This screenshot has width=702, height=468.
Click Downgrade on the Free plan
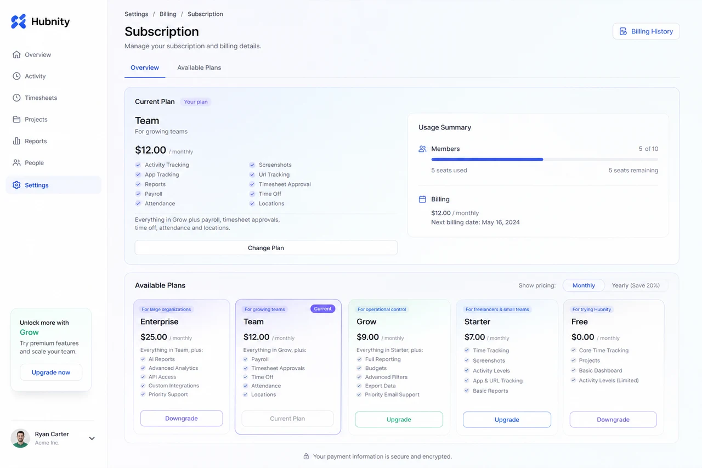[613, 420]
